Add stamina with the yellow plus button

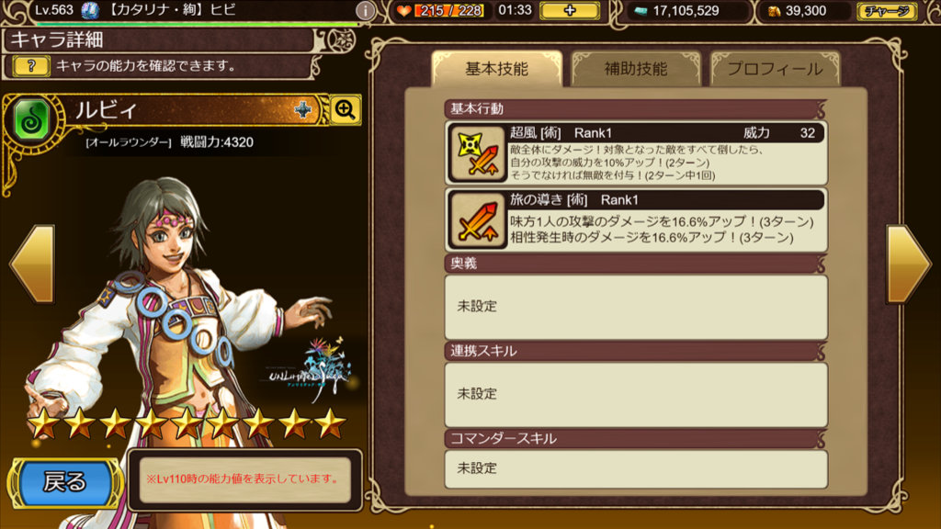(x=570, y=10)
